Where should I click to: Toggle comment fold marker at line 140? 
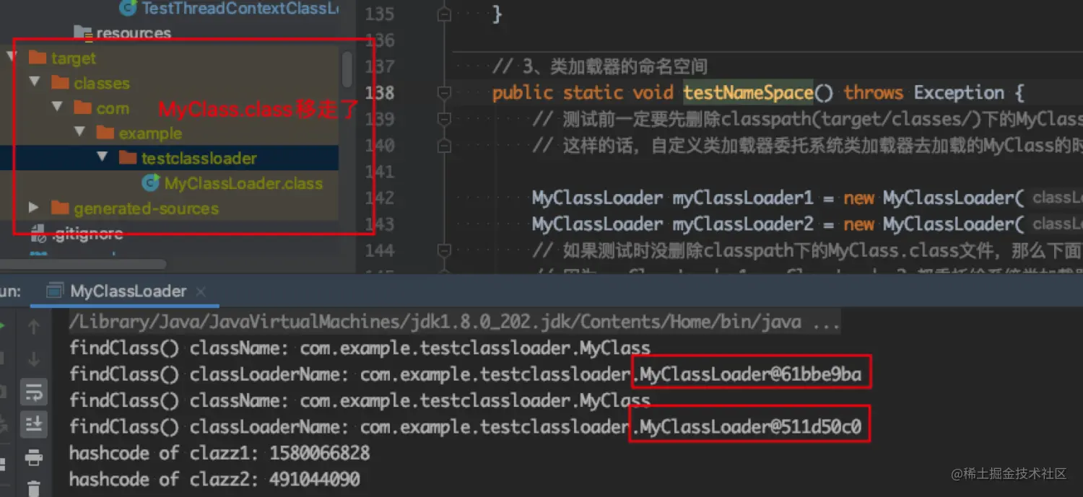[445, 146]
